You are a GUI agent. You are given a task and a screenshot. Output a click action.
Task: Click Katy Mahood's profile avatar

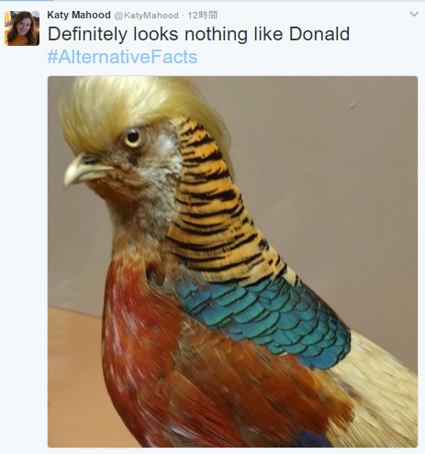(x=22, y=28)
